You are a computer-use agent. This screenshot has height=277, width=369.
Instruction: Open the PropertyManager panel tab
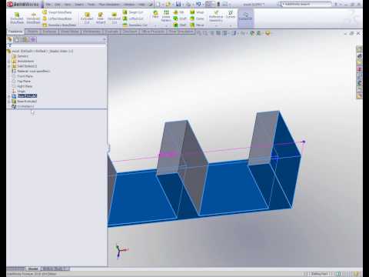coord(17,39)
